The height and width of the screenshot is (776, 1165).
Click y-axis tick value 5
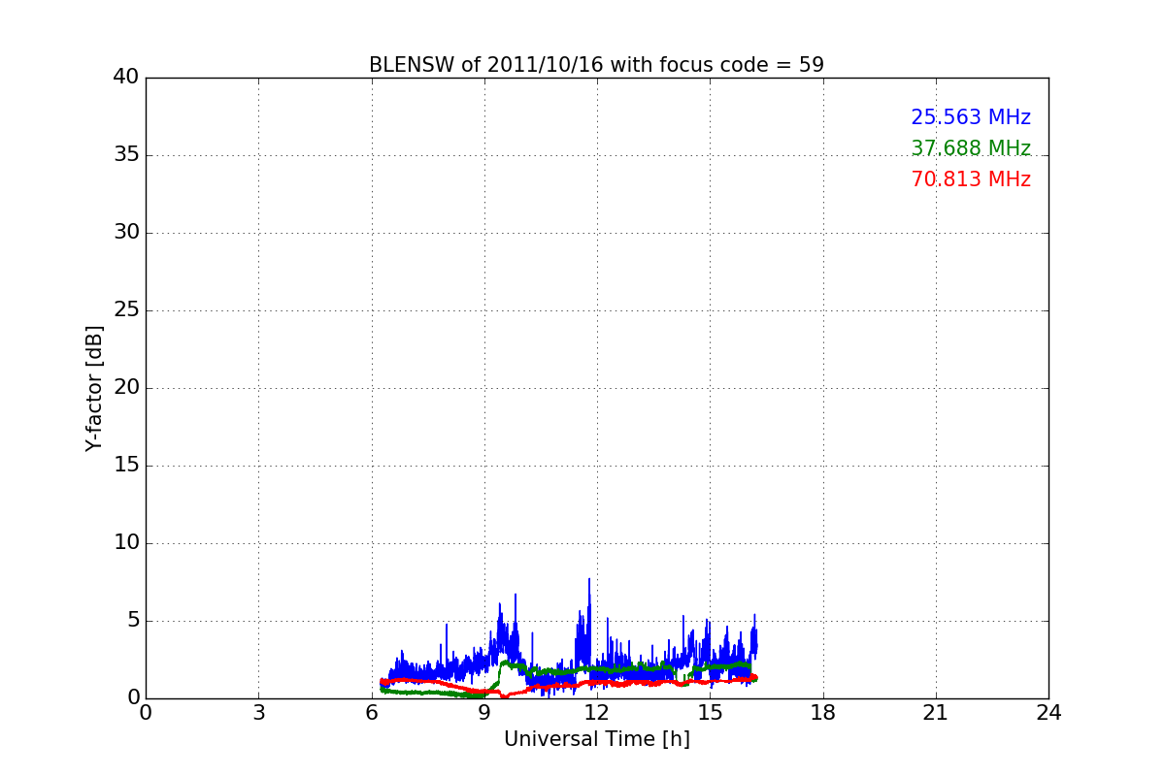point(133,621)
